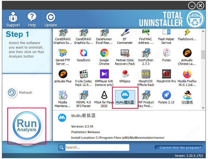Select the IronPython 2.7.3 entry

(146, 57)
